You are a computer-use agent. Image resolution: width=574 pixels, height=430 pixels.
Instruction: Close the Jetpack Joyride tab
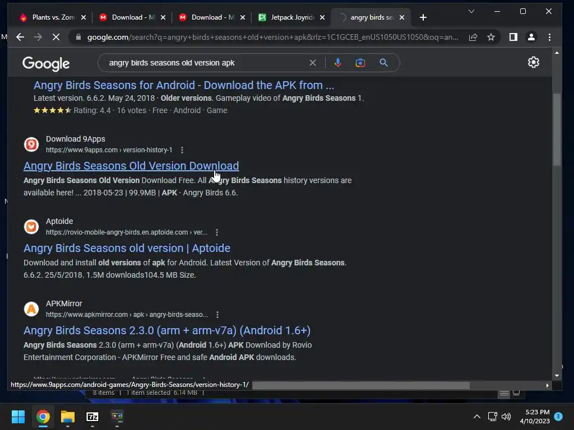(322, 17)
